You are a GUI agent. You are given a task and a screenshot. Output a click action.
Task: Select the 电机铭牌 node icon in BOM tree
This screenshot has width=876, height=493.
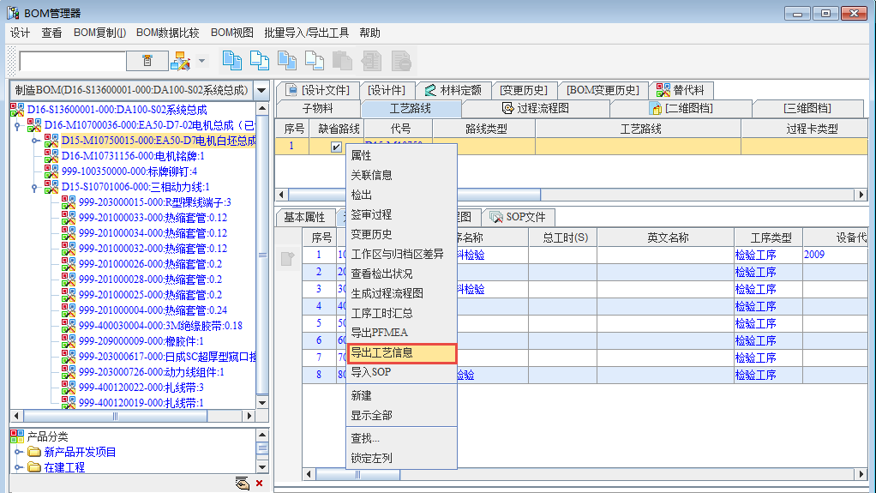coord(51,156)
